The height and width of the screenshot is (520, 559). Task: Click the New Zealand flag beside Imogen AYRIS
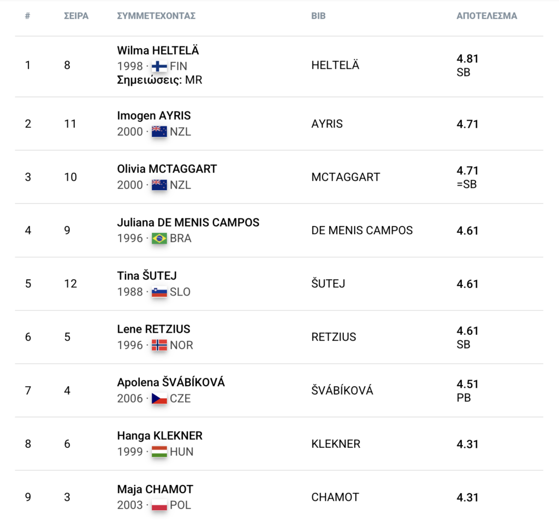(159, 132)
